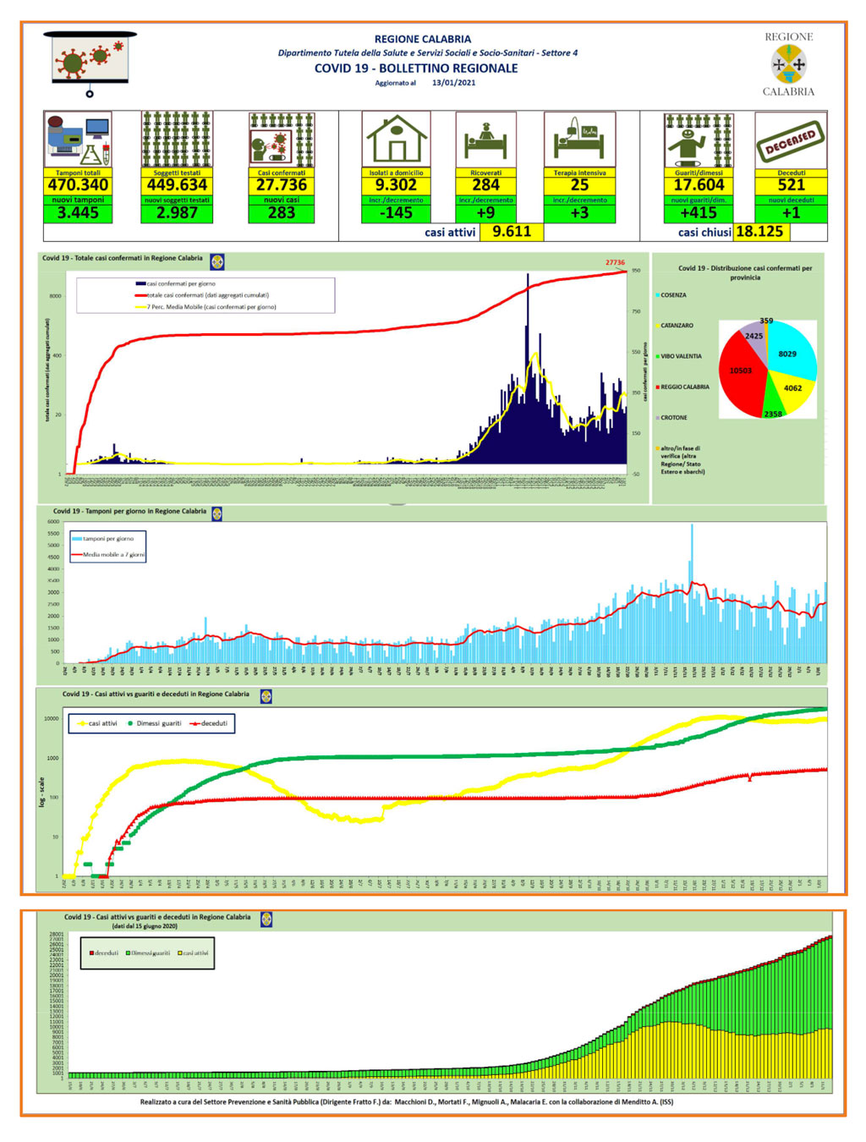The width and height of the screenshot is (866, 1142).
Task: Click the gray CROTONE legend swatch
Action: click(x=657, y=418)
